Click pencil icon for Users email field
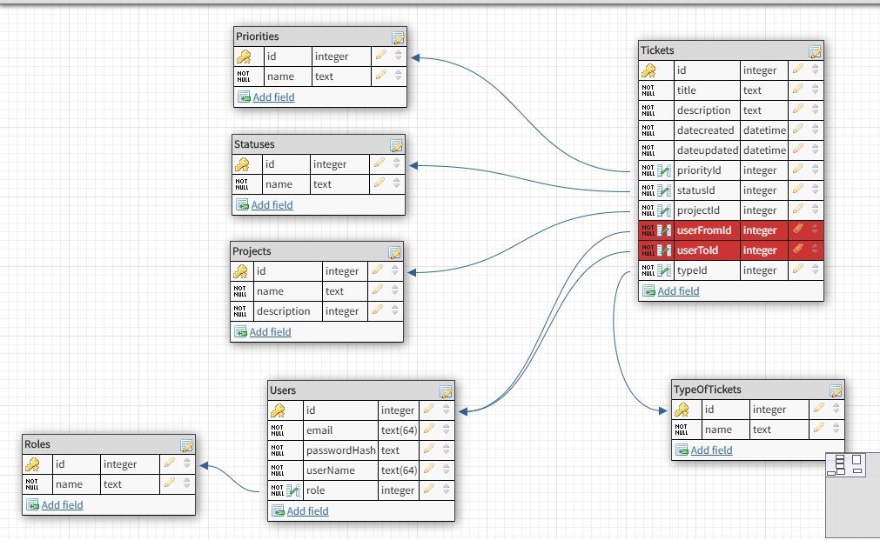 click(x=429, y=429)
